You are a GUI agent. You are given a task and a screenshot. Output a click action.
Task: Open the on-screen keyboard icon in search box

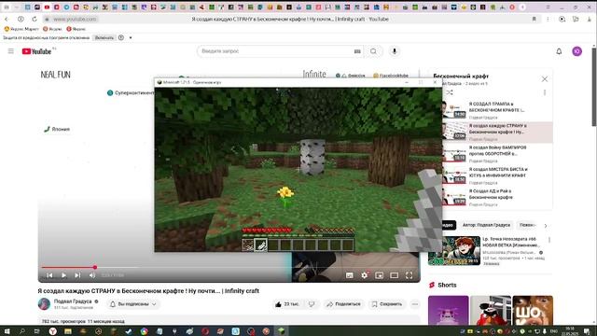[x=357, y=51]
